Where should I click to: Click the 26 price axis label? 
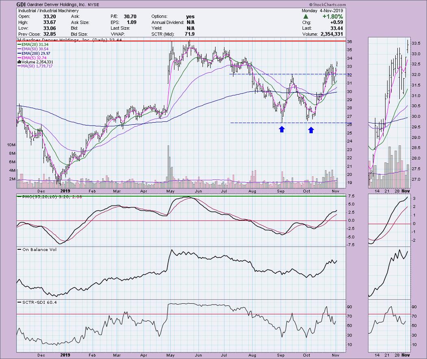click(349, 125)
